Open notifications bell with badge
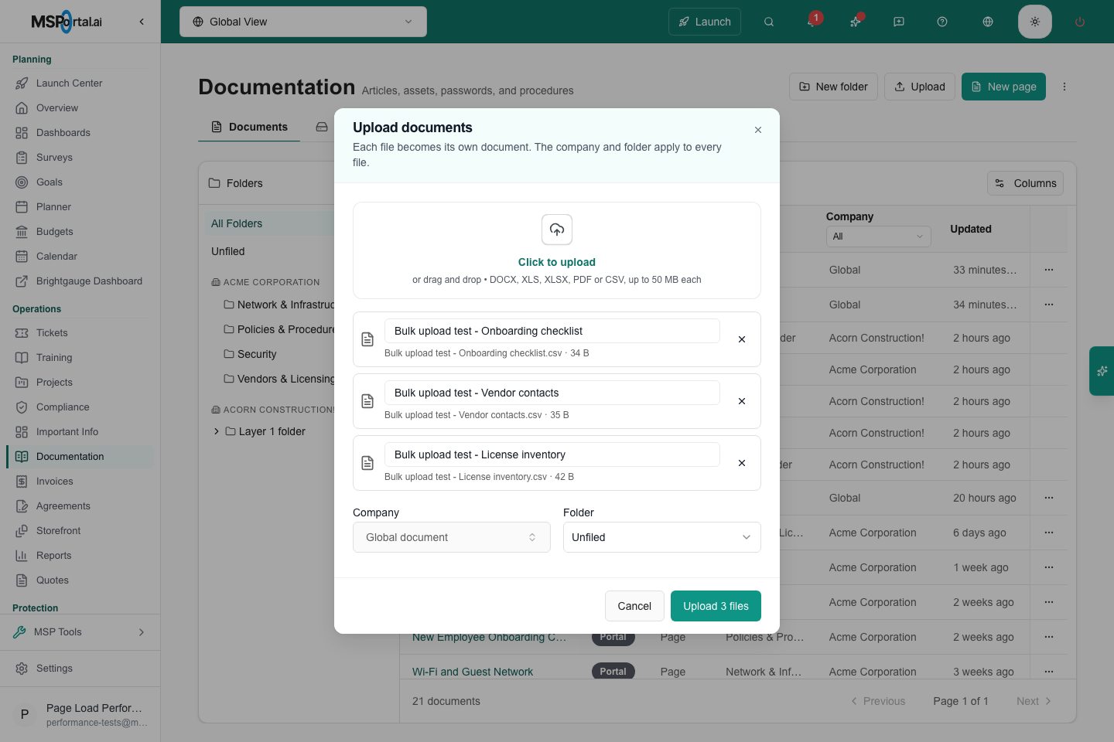The image size is (1114, 742). pos(812,22)
